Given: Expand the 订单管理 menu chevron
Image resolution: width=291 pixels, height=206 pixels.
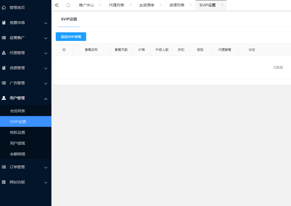Looking at the screenshot, I should [x=46, y=167].
